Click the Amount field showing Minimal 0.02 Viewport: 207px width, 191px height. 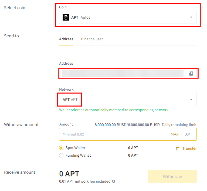pyautogui.click(x=128, y=134)
